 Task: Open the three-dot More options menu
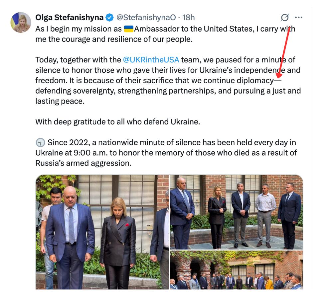click(298, 17)
